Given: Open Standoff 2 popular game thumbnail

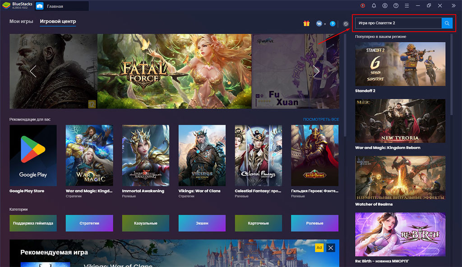Looking at the screenshot, I should coord(400,64).
